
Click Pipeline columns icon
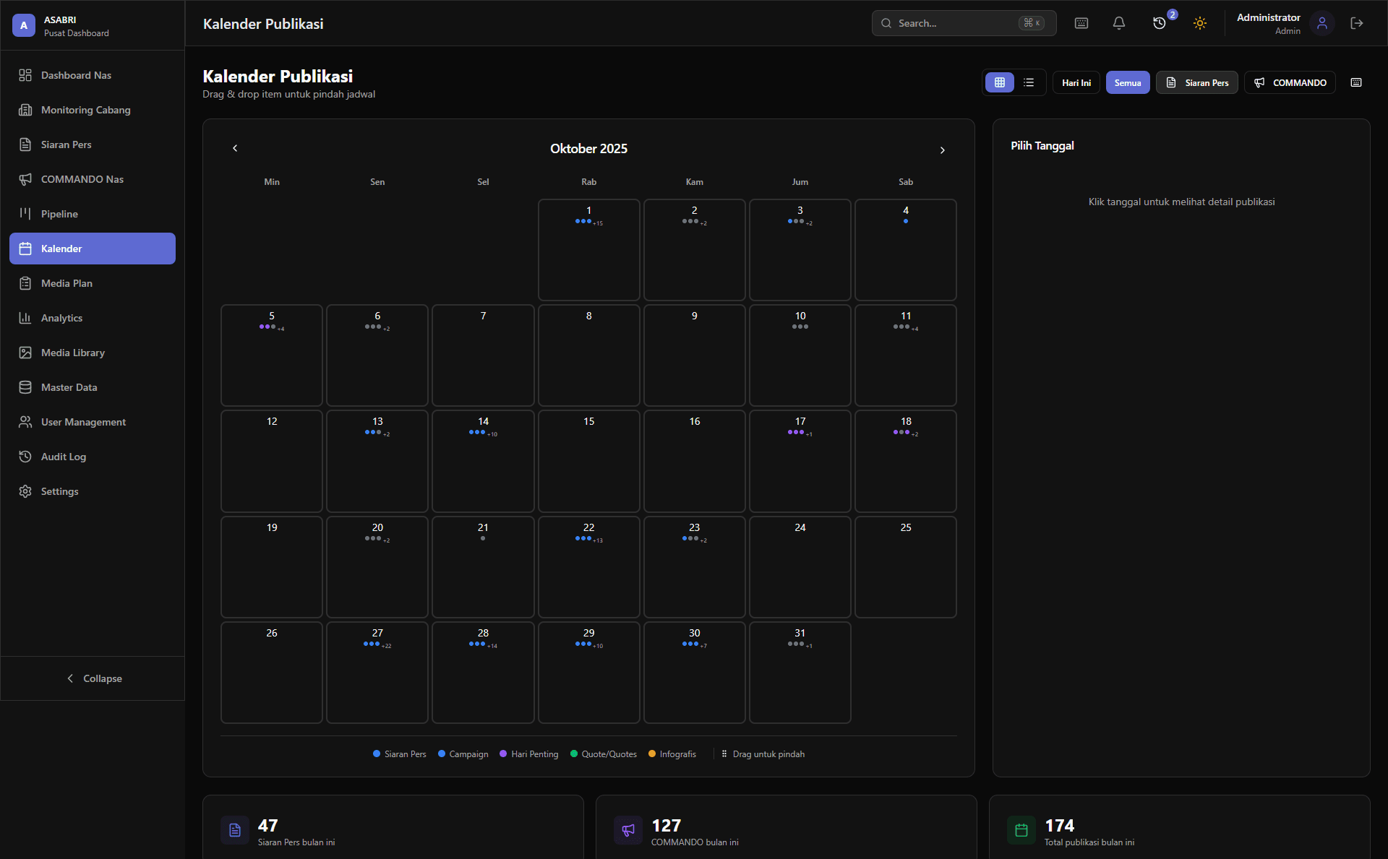pos(25,214)
